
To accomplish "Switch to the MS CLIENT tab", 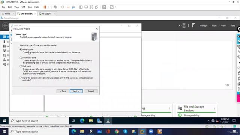I will (x=46, y=14).
